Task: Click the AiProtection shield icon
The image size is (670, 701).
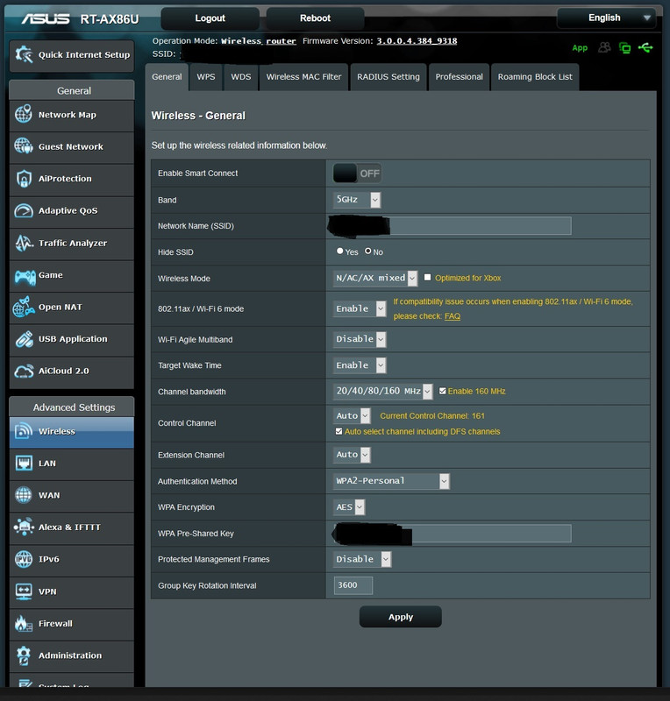Action: click(24, 179)
